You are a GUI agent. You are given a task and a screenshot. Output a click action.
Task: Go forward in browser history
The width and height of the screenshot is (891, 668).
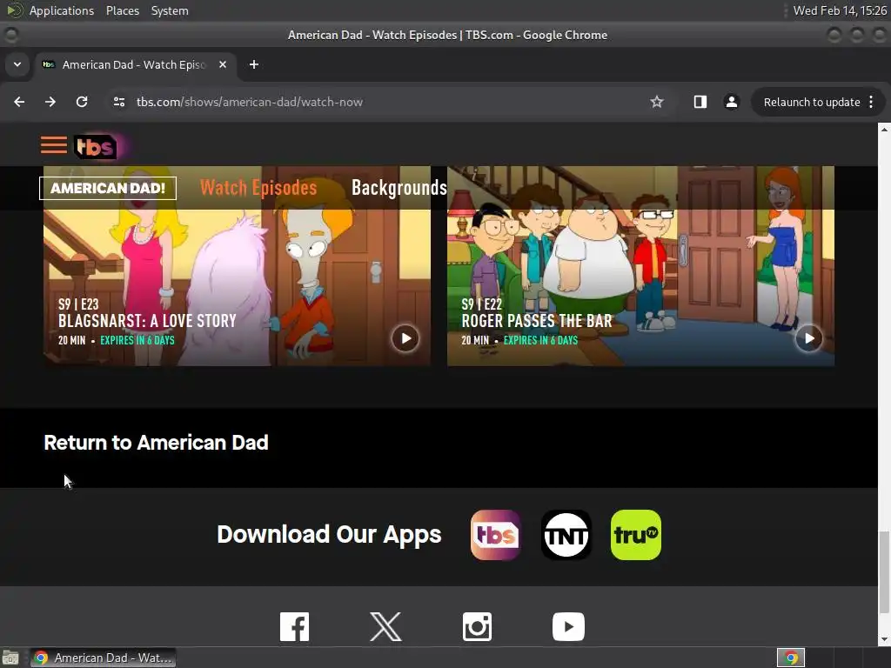[50, 102]
